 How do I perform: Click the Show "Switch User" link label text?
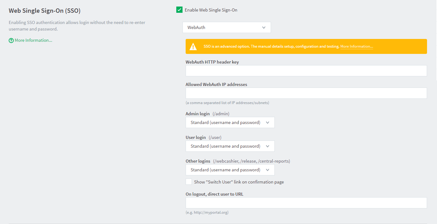[239, 182]
